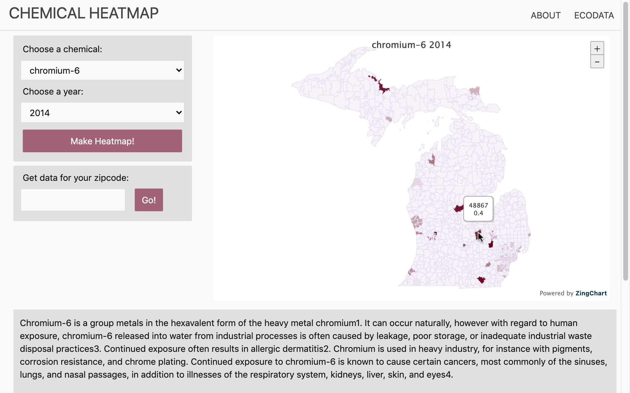Open the chromium-6 chemical dropdown
This screenshot has width=630, height=393.
(x=102, y=70)
